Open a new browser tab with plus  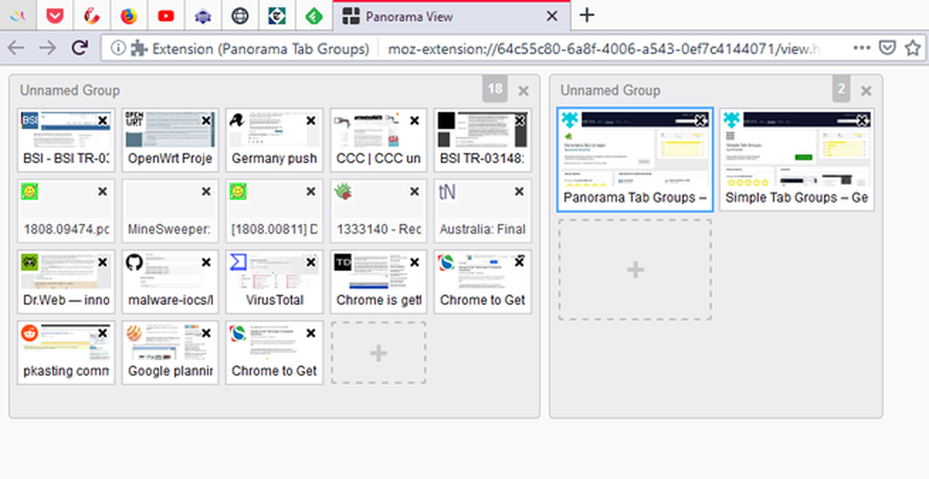[588, 15]
